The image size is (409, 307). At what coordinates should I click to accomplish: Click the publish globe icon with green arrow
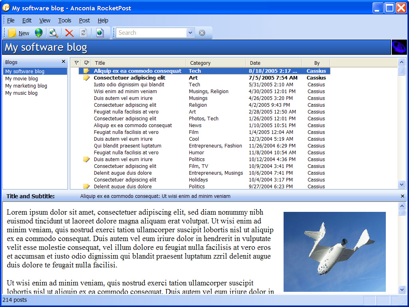pos(39,33)
